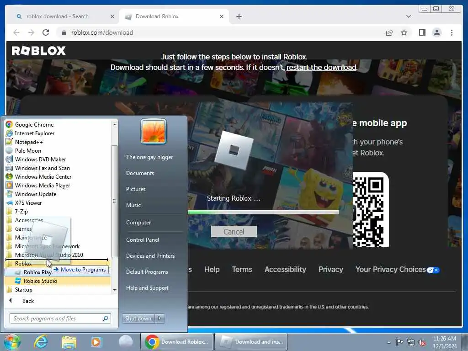Toggle Your Privacy Choices switch icon

tap(433, 270)
